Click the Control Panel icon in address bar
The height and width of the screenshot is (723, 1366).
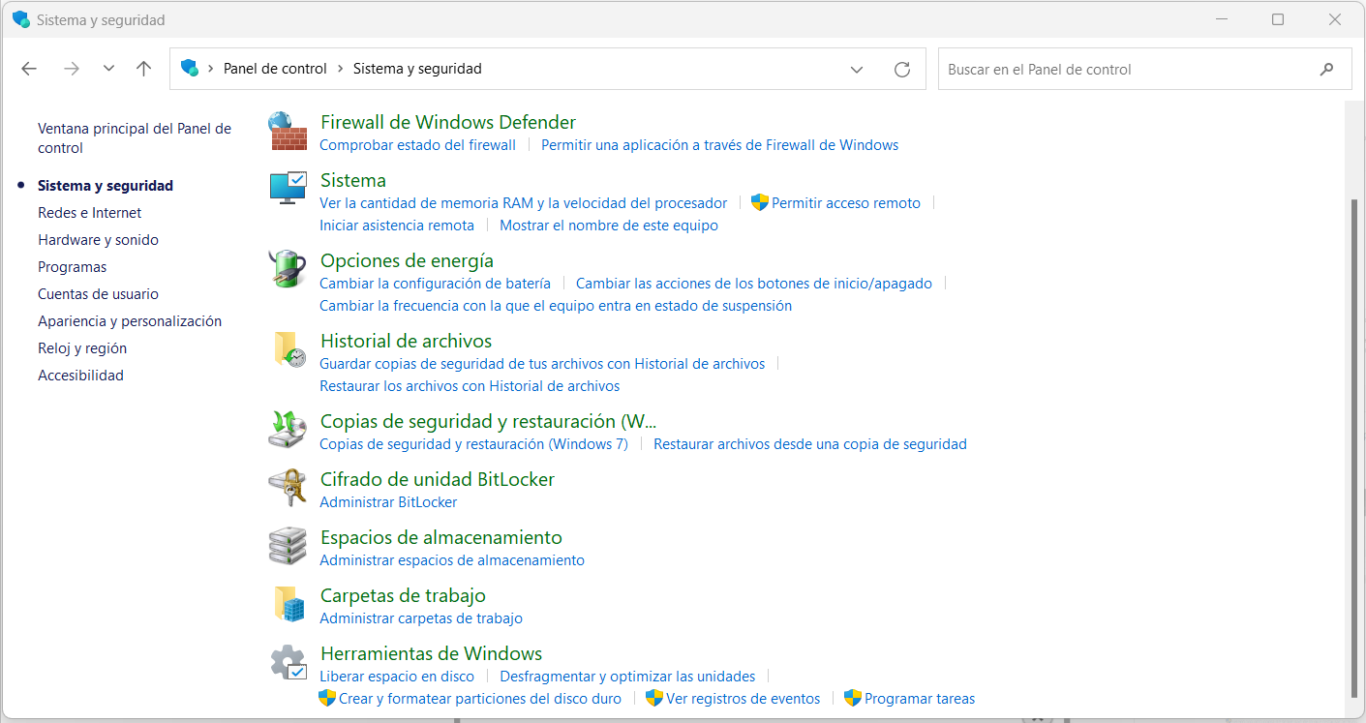[190, 68]
